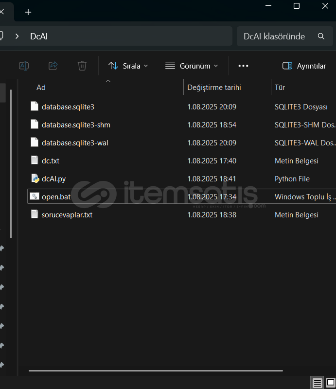Screen dimensions: 336x389
Task: Click the date 1.08.2025 18:54
Action: [x=212, y=125]
